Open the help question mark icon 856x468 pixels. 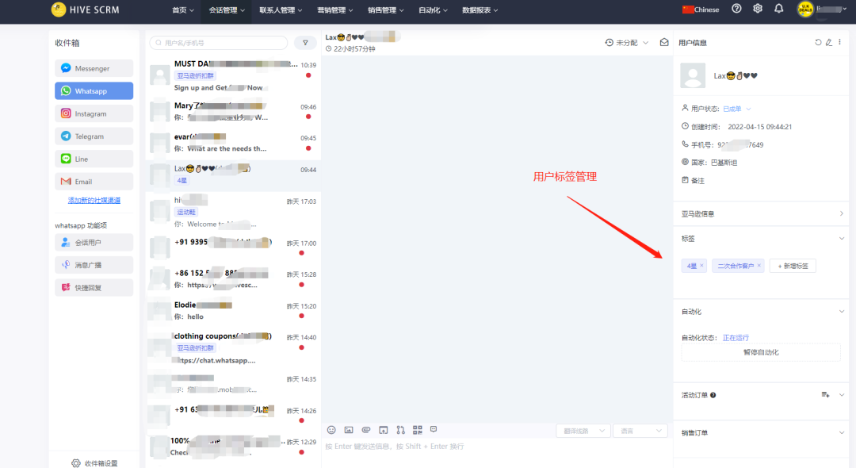pos(736,10)
